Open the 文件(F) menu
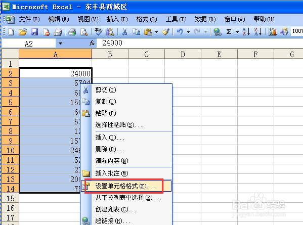Image resolution: width=303 pixels, height=225 pixels. click(29, 19)
